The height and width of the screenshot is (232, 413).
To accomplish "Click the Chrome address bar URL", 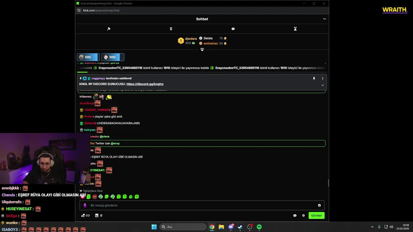I will point(101,10).
